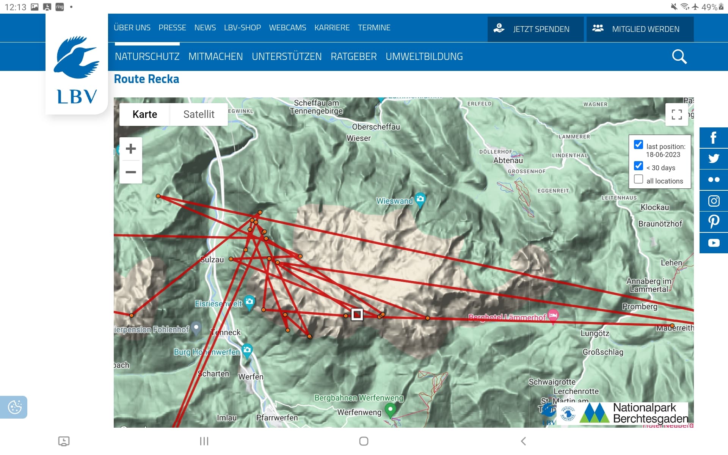The image size is (728, 455).
Task: Click Wieswand camera pin on map
Action: click(420, 200)
